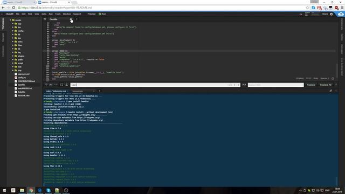
Task: Click the Cloud9 cloud account icon
Action: (x=341, y=14)
